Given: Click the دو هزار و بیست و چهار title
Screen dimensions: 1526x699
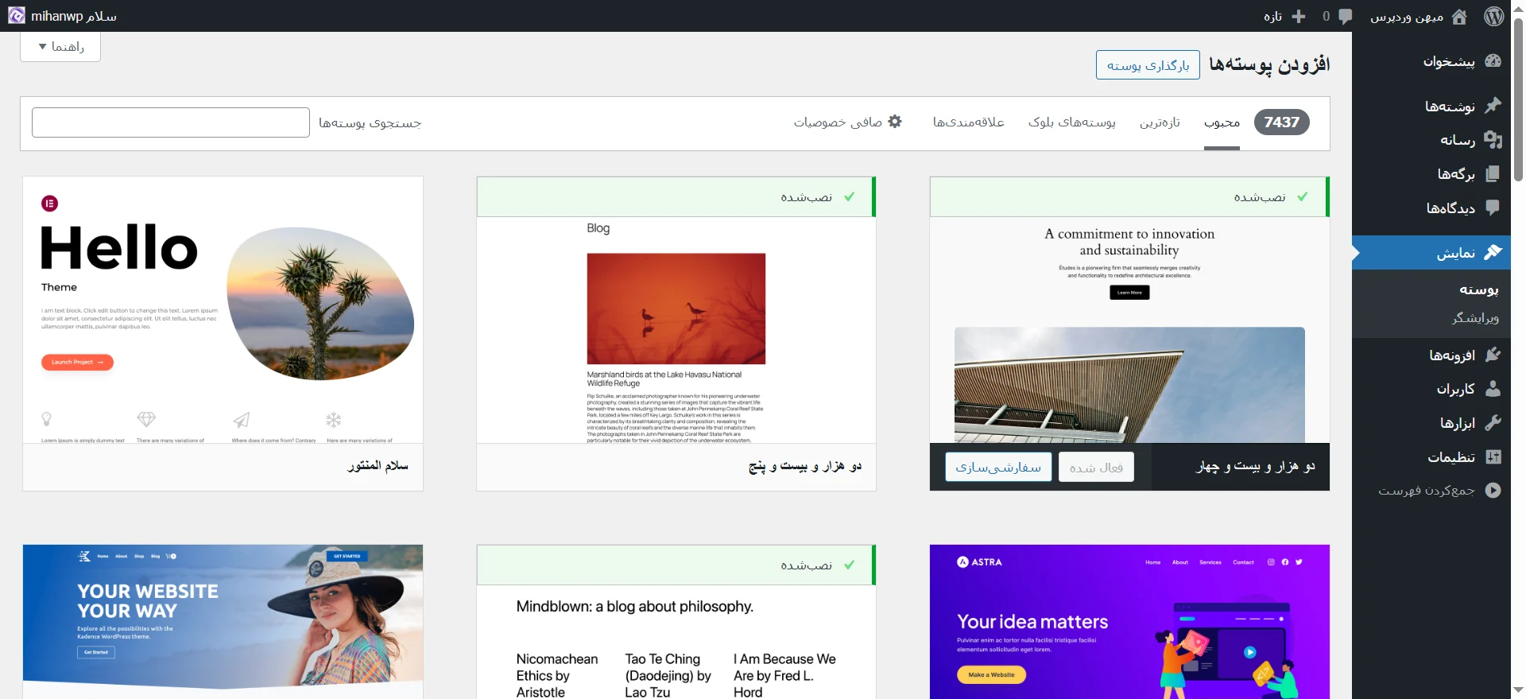Looking at the screenshot, I should [x=1256, y=466].
